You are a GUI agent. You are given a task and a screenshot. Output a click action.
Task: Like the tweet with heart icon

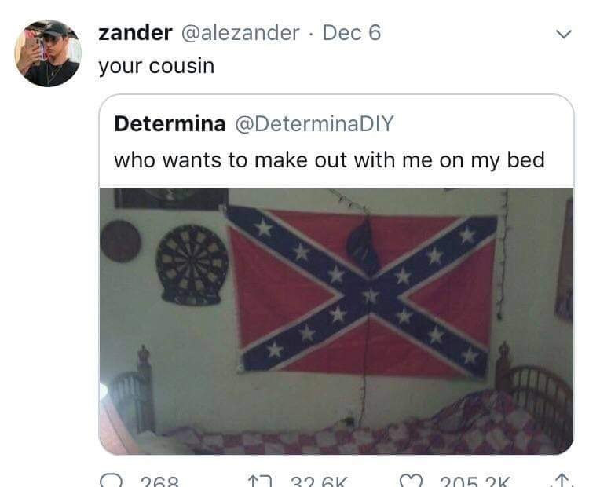412,481
